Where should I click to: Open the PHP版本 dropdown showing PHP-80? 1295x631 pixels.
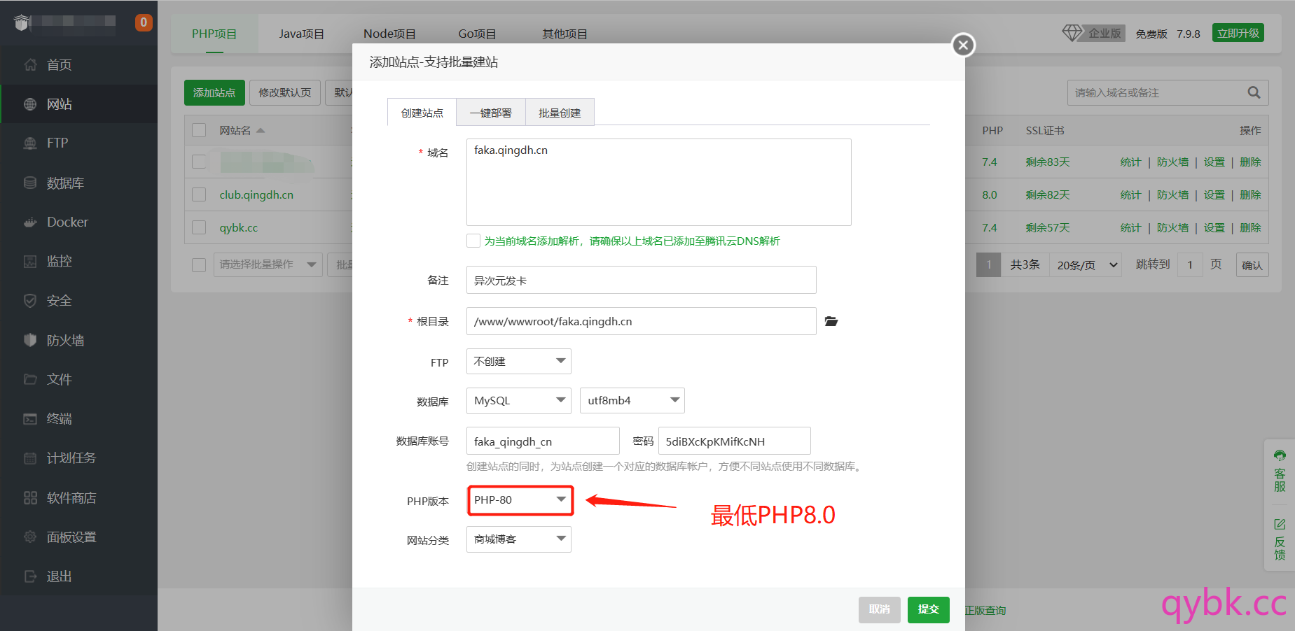pyautogui.click(x=520, y=500)
